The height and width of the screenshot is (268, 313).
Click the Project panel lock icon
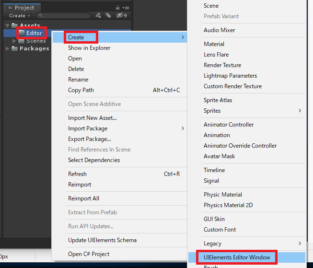click(117, 8)
